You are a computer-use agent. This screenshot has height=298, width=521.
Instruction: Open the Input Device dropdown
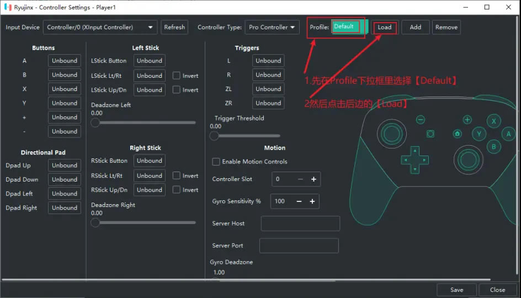[x=100, y=27]
